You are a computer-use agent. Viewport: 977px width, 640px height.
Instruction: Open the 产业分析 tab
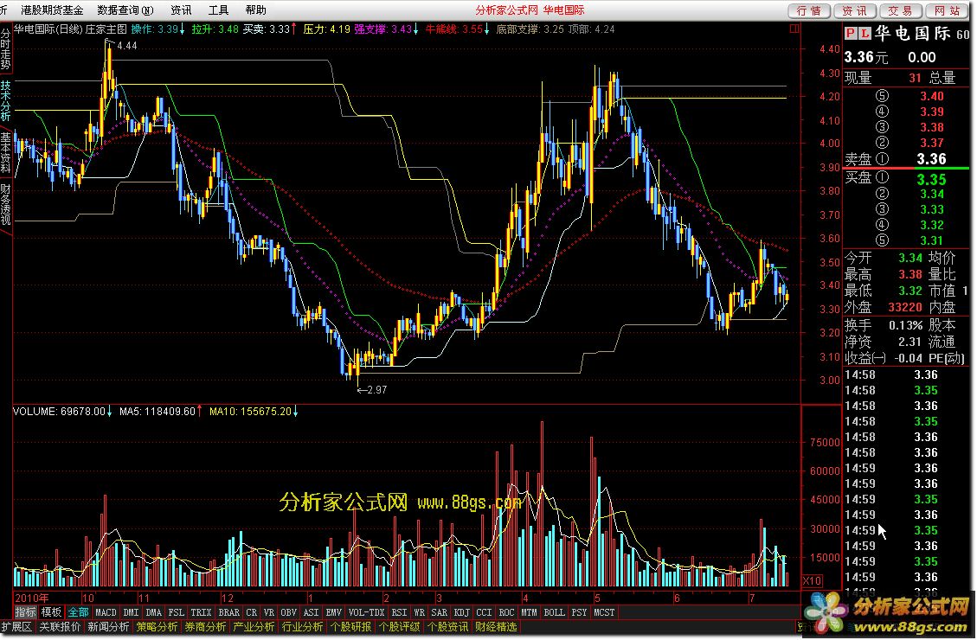pyautogui.click(x=254, y=626)
